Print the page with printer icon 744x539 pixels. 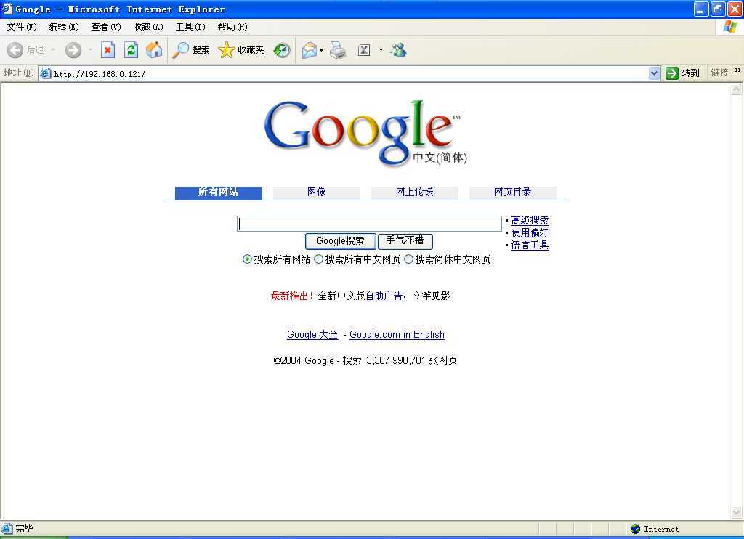pyautogui.click(x=338, y=50)
